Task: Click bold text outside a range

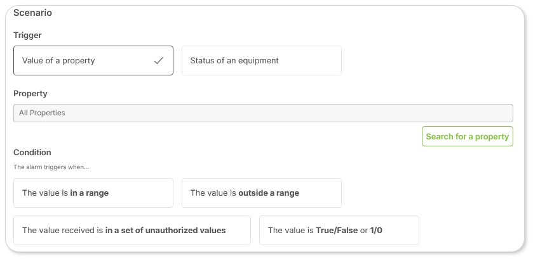Action: pos(269,193)
